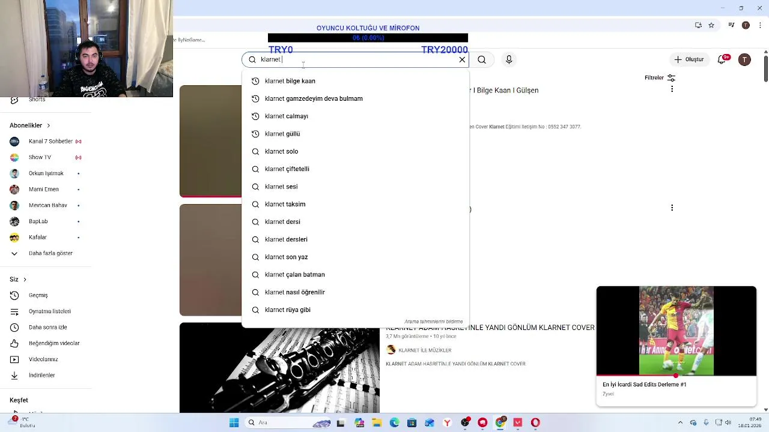Open Kafalar channel
769x432 pixels.
tap(46, 238)
